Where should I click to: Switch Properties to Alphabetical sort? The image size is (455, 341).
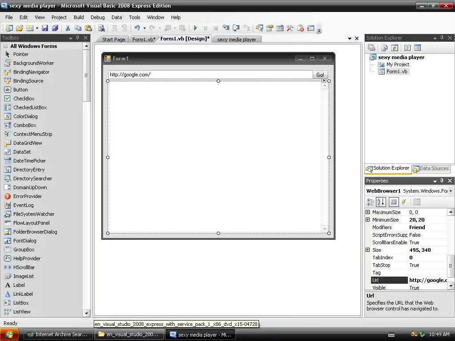[x=381, y=202]
